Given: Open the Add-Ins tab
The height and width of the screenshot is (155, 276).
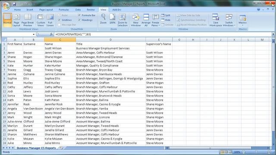Looking at the screenshot, I should [x=117, y=9].
